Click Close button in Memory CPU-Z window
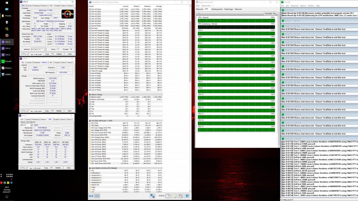Image resolution: width=358 pixels, height=201 pixels. [x=69, y=111]
